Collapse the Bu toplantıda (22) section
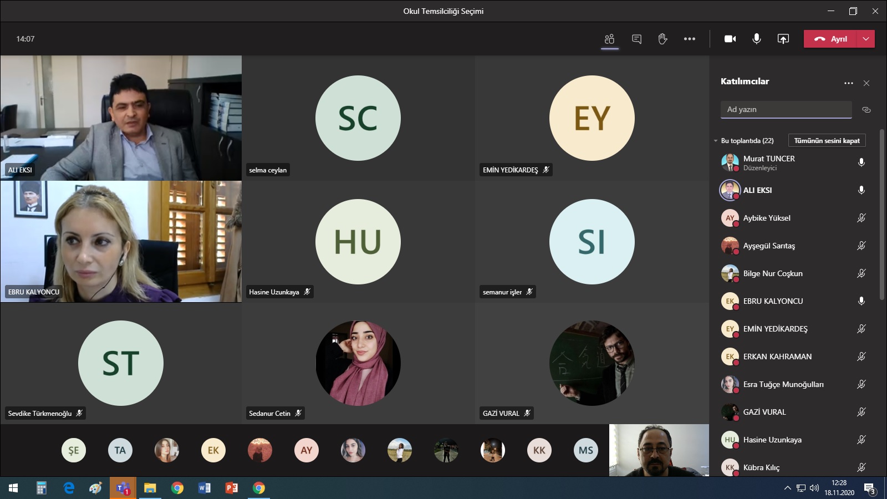Viewport: 887px width, 499px height. [x=716, y=141]
